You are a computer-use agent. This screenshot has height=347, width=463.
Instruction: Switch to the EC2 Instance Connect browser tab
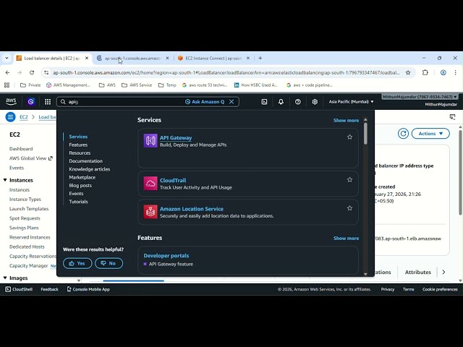213,58
